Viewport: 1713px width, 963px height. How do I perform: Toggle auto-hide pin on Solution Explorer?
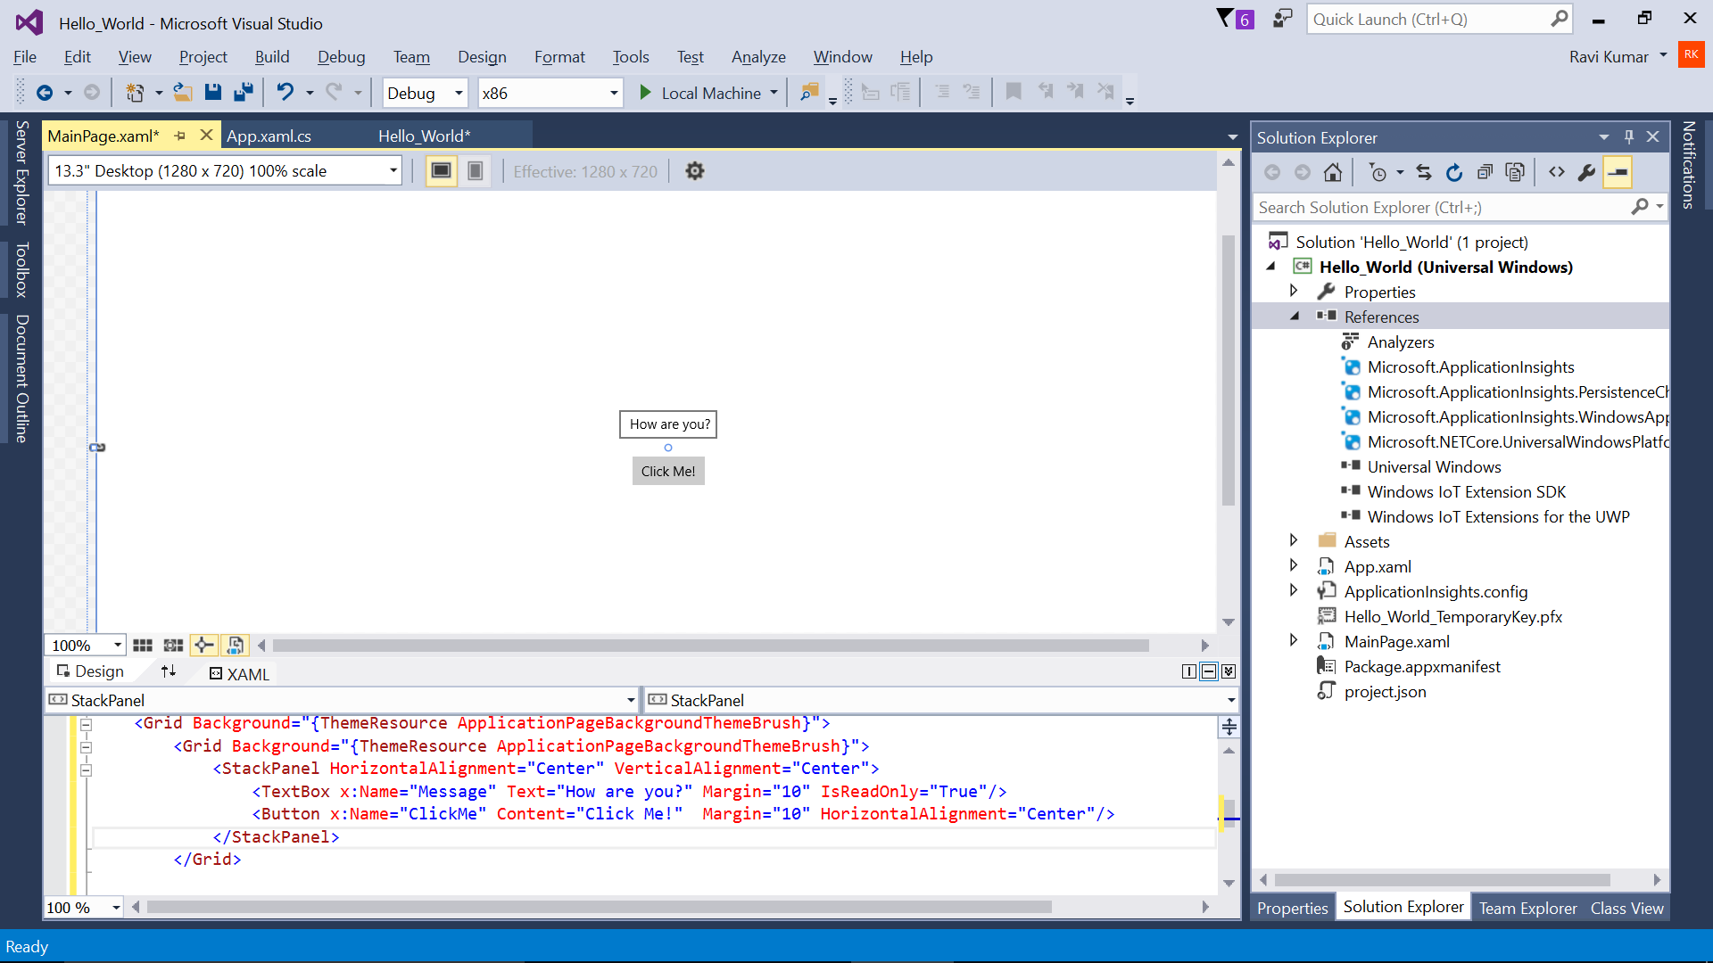[1628, 136]
